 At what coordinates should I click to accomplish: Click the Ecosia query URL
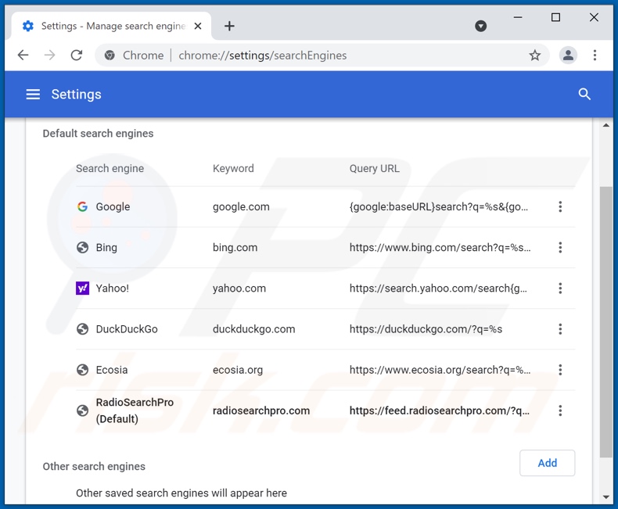pyautogui.click(x=440, y=370)
